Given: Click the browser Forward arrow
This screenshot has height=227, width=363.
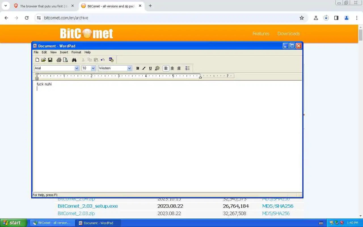Looking at the screenshot, I should pos(16,18).
